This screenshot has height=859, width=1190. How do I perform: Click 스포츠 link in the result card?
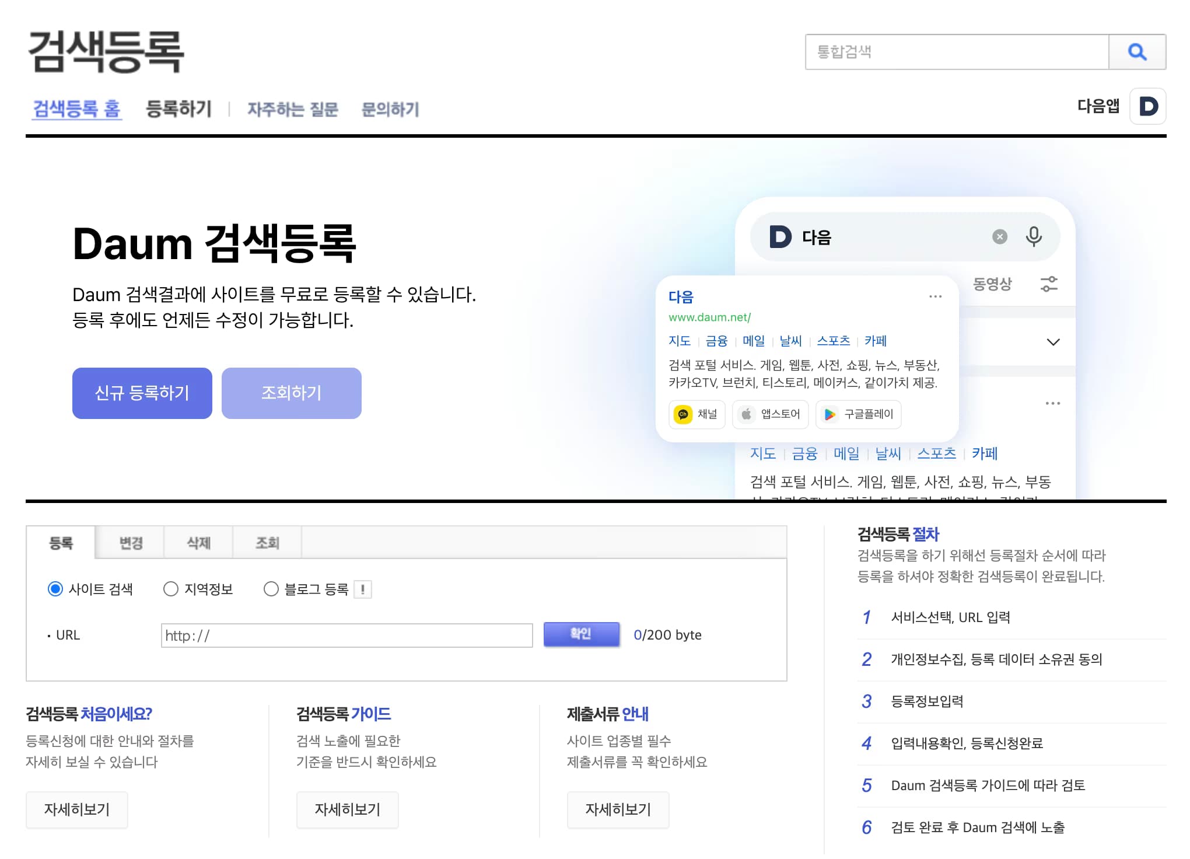(834, 341)
